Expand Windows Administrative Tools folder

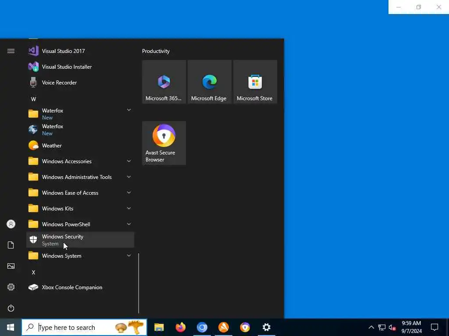(x=80, y=177)
